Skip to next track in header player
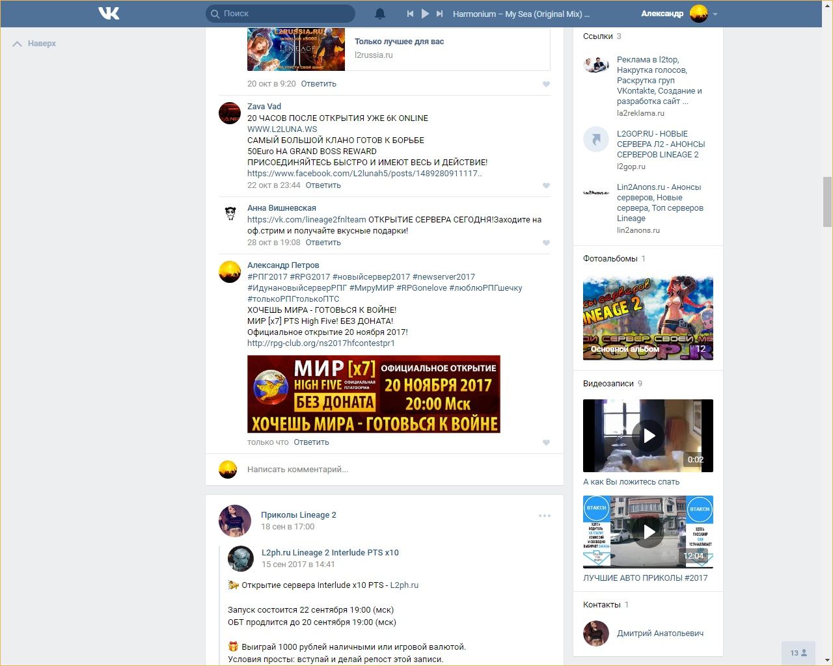Screen dimensions: 833x666 [440, 14]
